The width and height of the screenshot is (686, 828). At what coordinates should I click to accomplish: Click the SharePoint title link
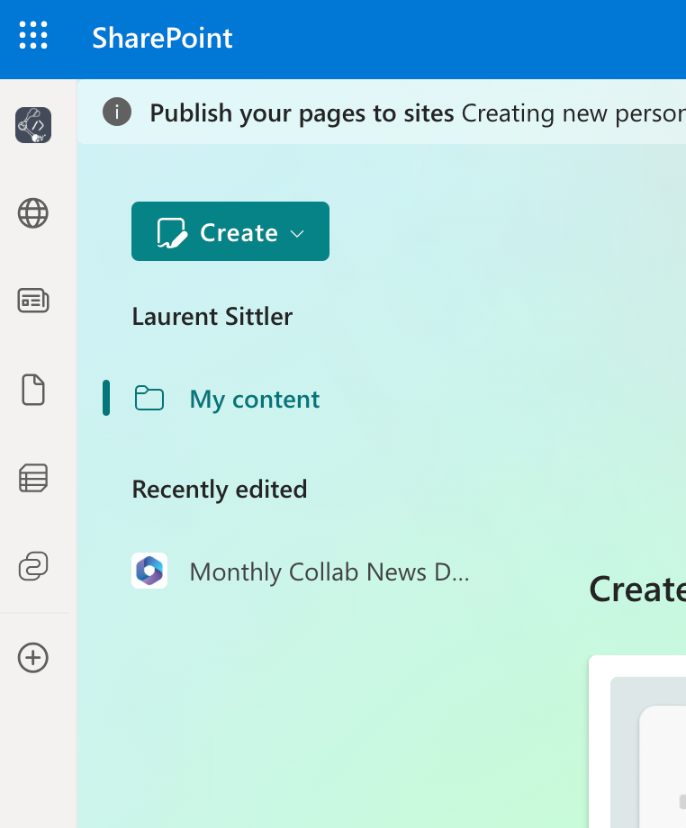[x=162, y=38]
